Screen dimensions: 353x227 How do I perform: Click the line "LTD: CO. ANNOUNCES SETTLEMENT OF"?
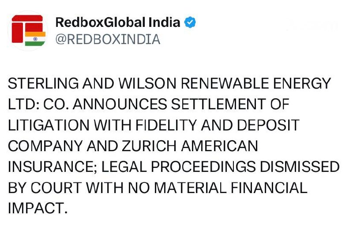click(x=148, y=104)
